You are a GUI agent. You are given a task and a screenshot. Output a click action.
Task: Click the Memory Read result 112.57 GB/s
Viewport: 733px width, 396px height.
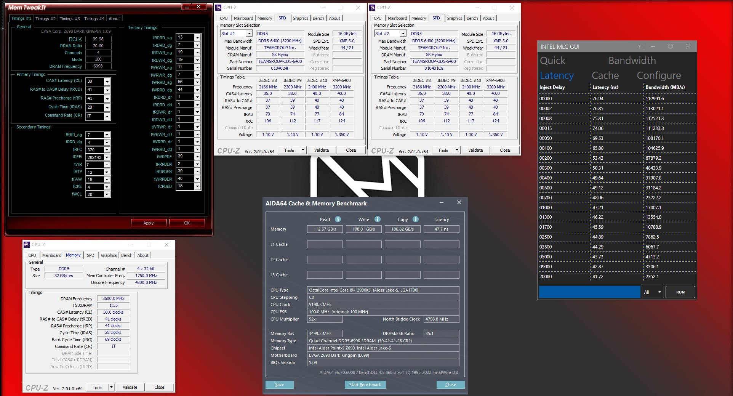point(325,229)
